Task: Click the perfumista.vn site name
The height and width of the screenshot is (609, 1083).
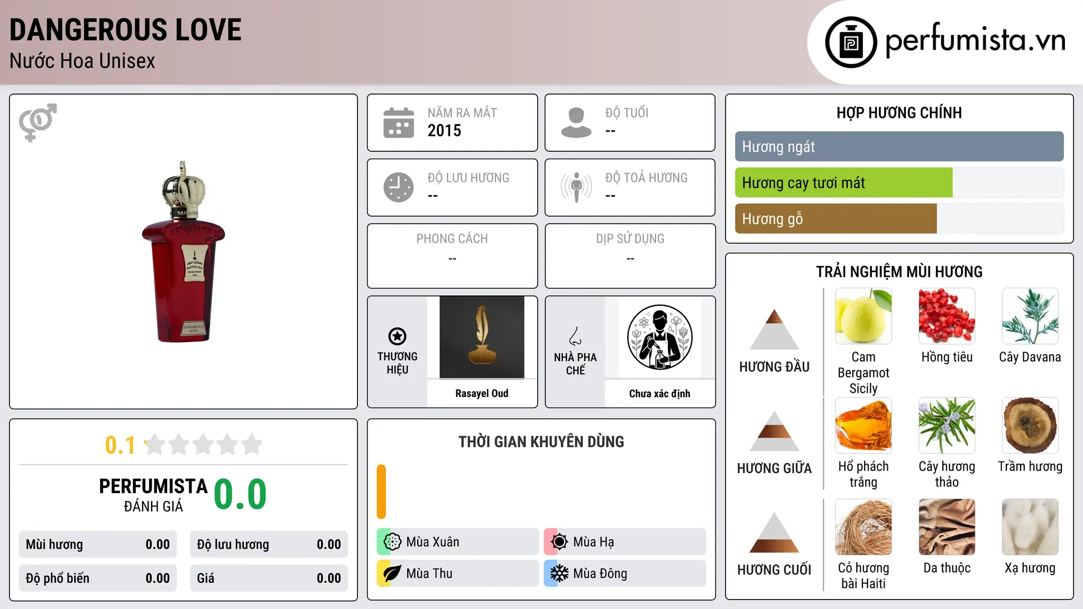Action: [975, 40]
